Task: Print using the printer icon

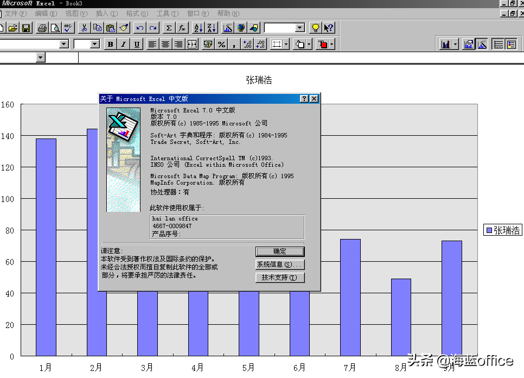Action: pyautogui.click(x=42, y=28)
